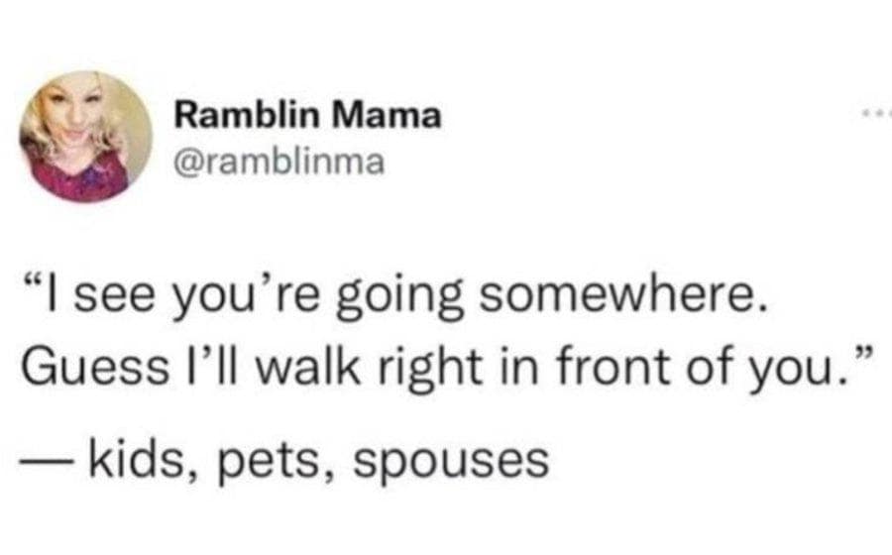892x555 pixels.
Task: Open the Ramblin Mama display name link
Action: [x=306, y=117]
